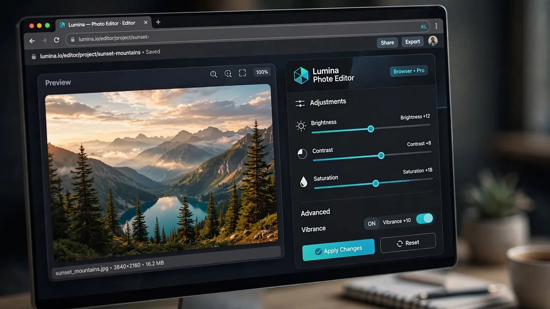Toggle fullscreen preview icon
The image size is (550, 309).
click(242, 73)
